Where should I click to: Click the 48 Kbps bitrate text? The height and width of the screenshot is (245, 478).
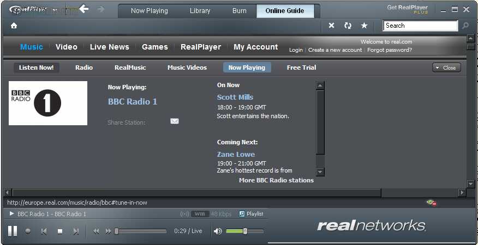(x=222, y=214)
